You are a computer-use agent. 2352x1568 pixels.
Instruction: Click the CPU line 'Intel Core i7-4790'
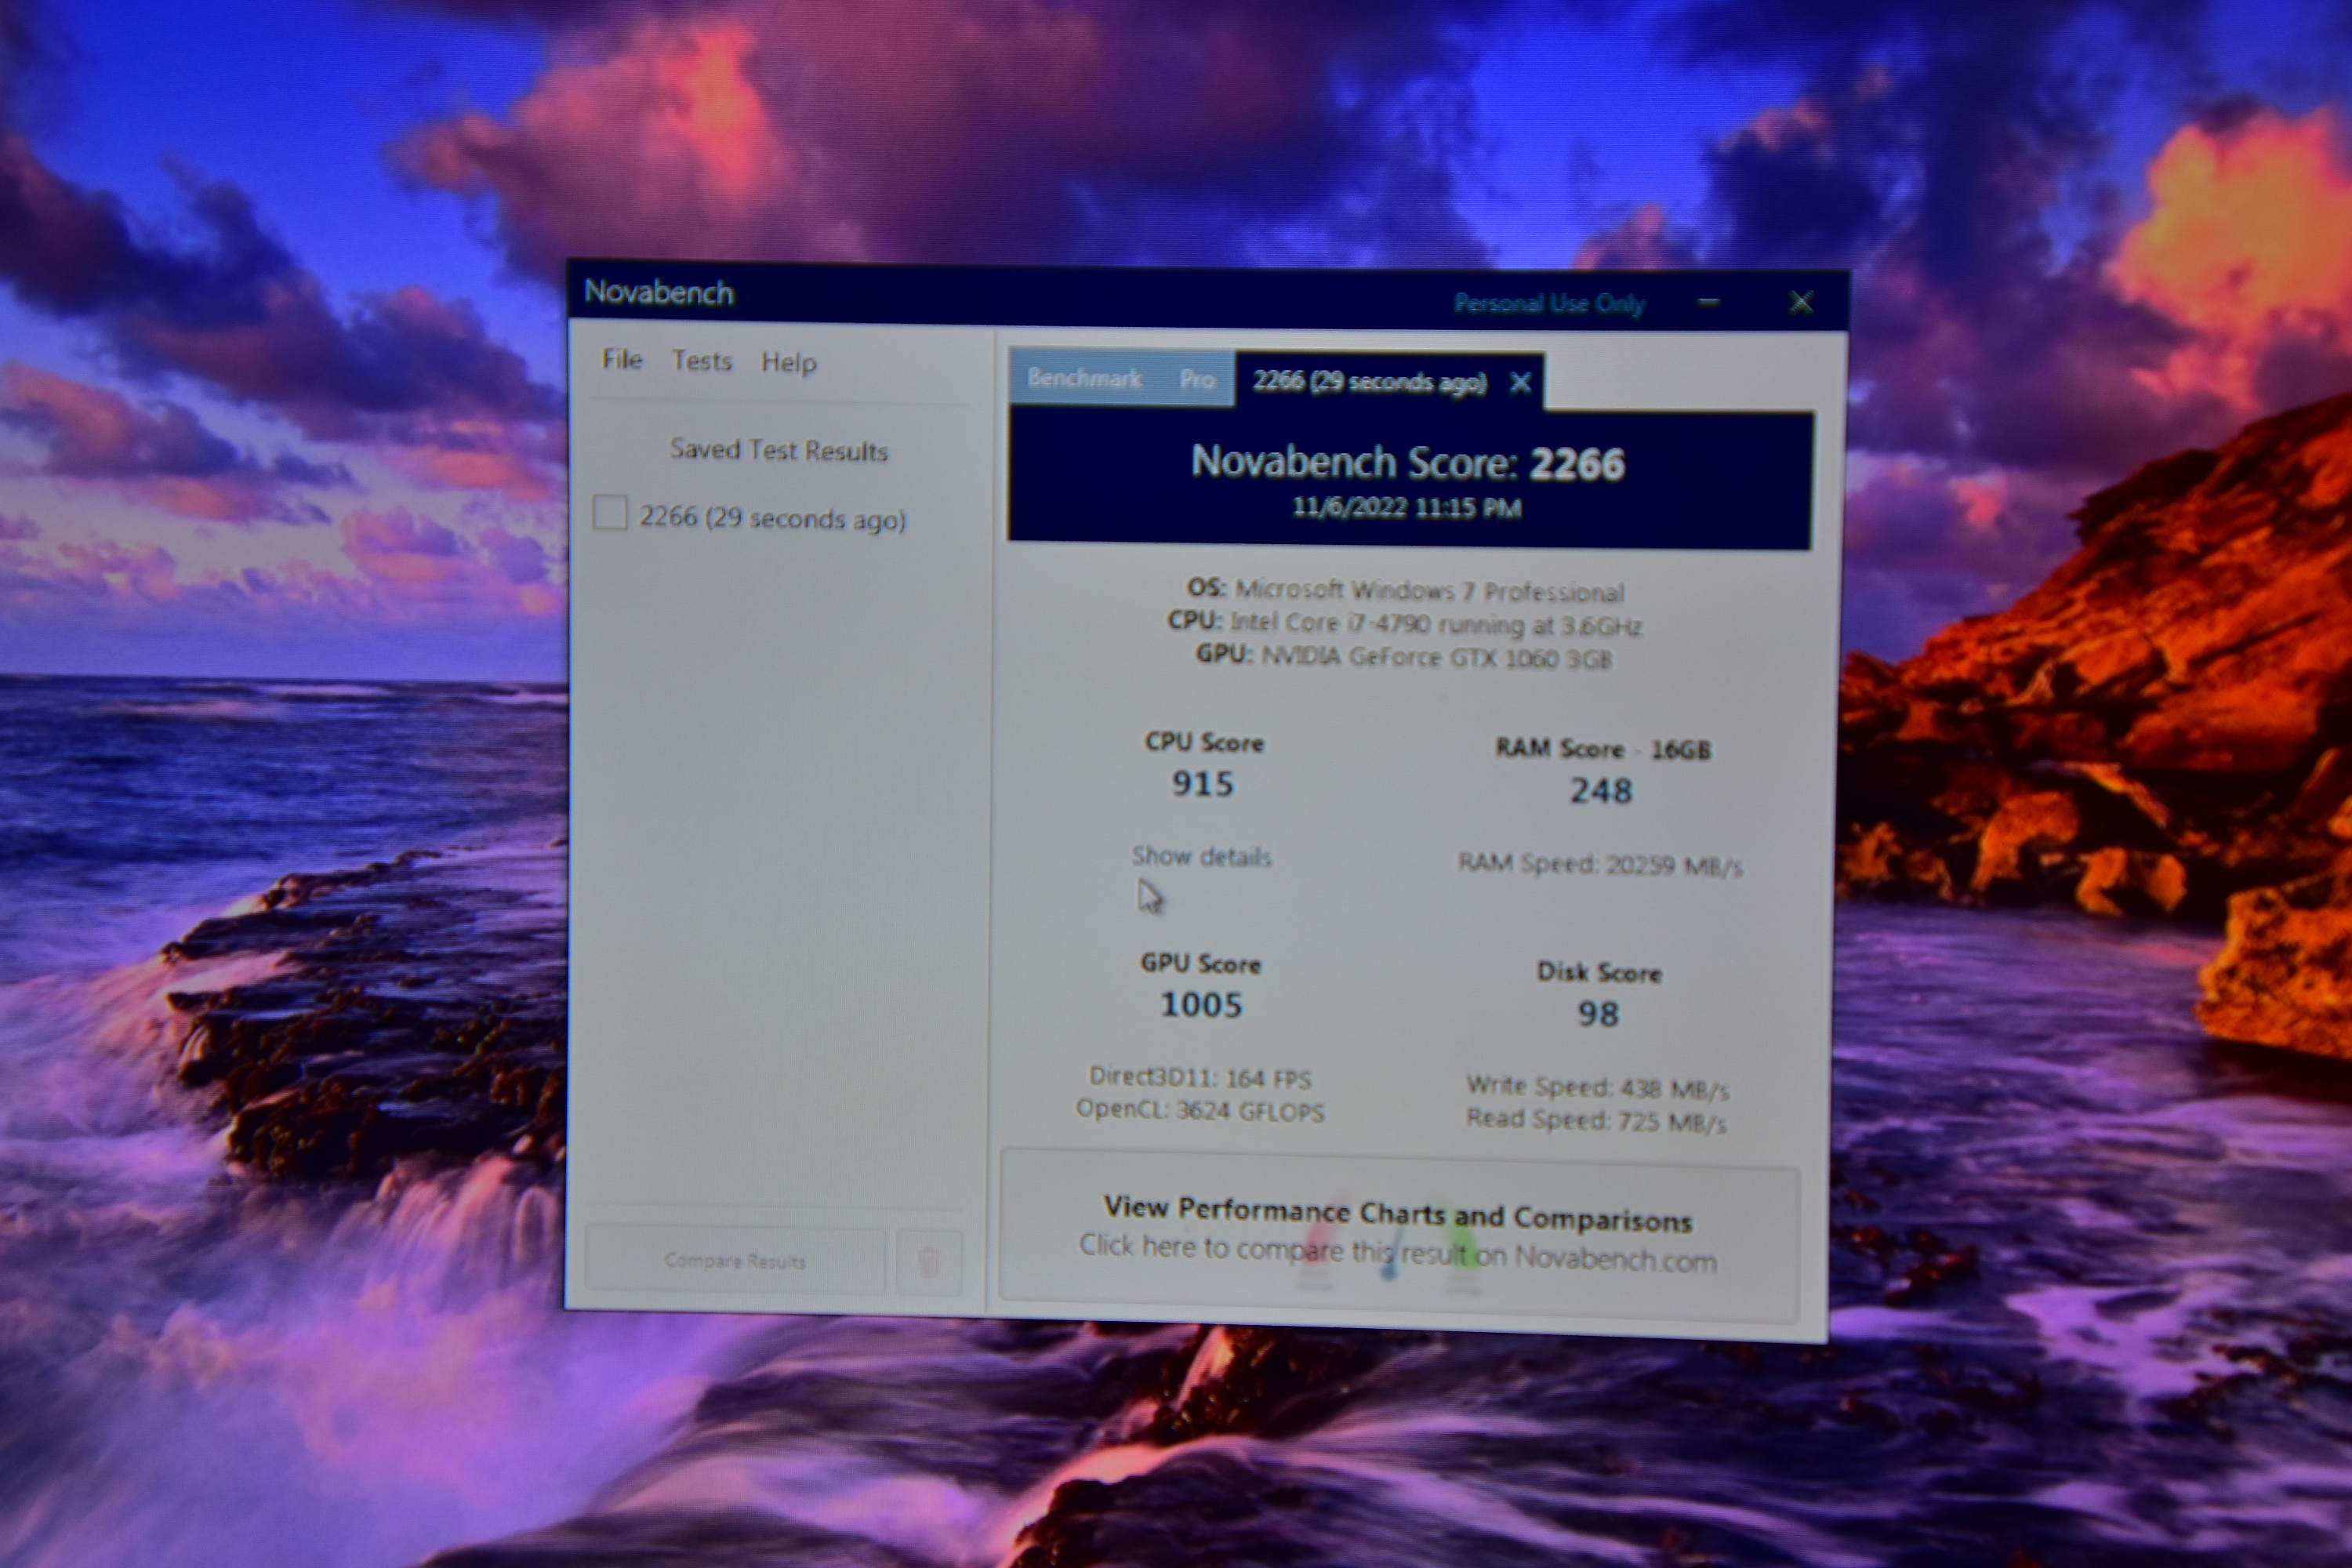(x=1405, y=623)
